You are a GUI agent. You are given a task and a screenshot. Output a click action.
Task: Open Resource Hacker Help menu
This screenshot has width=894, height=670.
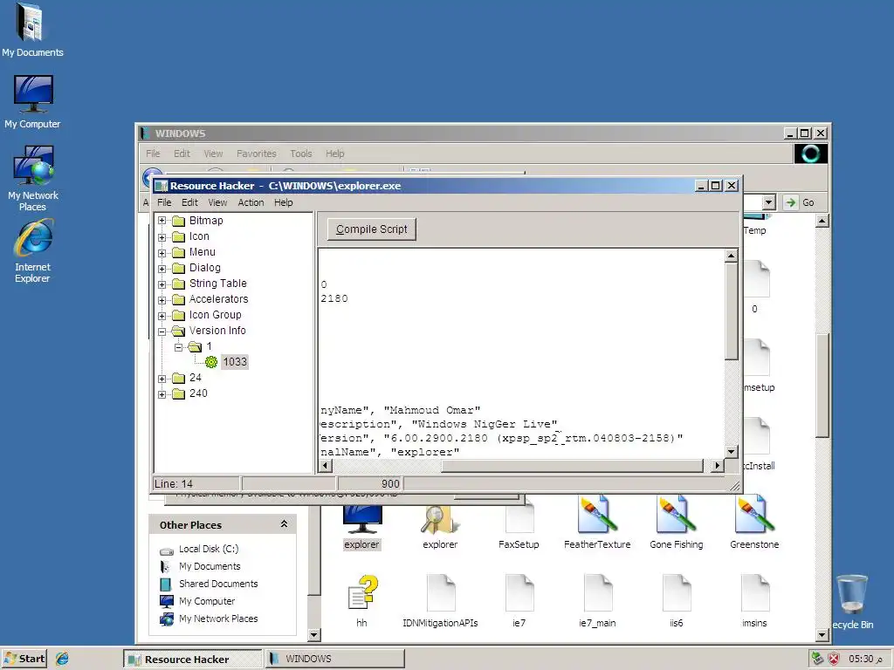click(x=284, y=202)
